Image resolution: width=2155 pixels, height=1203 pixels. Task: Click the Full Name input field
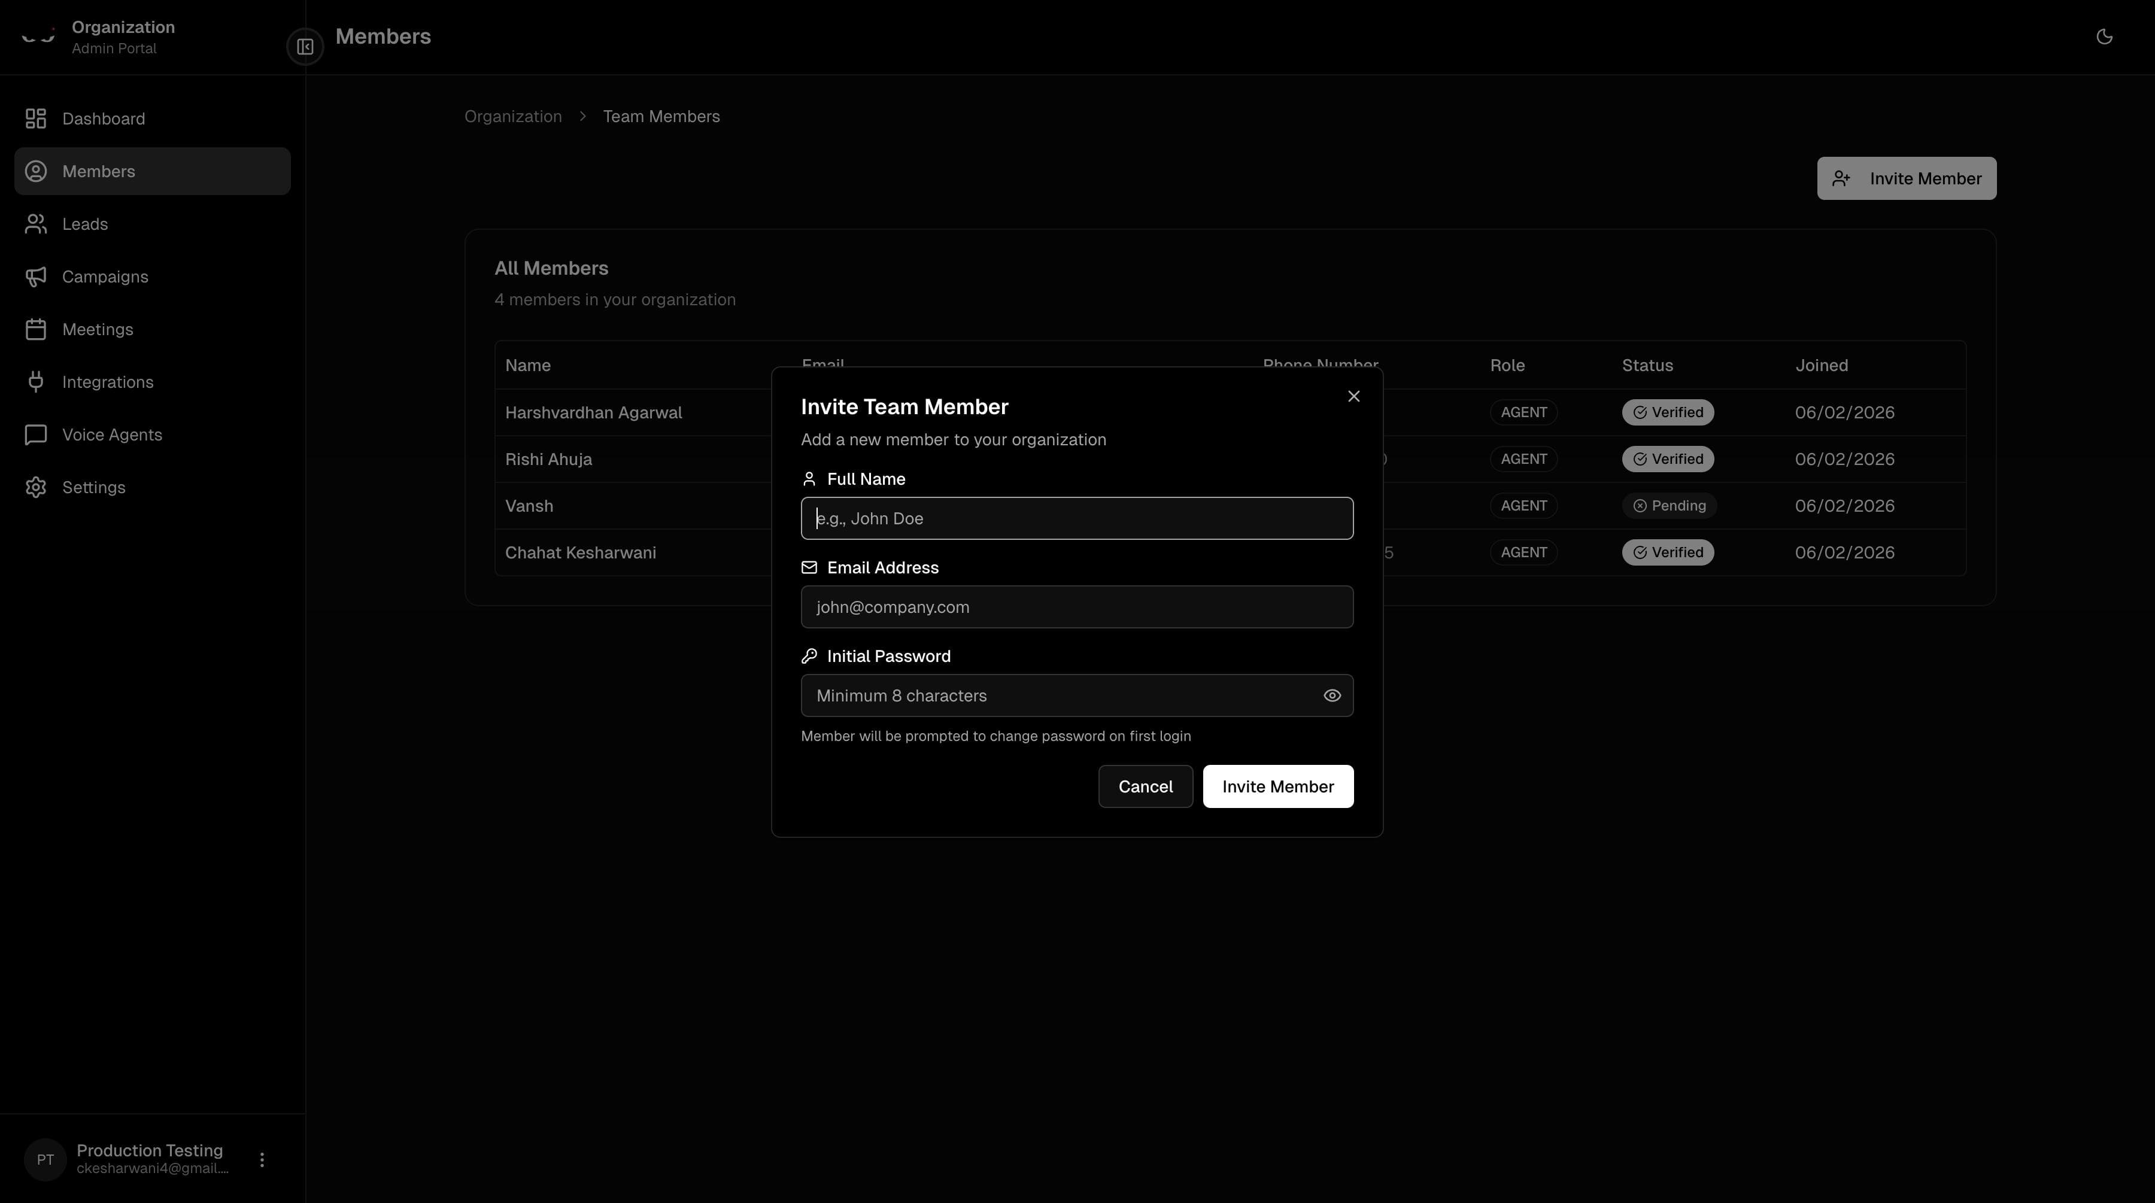(x=1077, y=518)
